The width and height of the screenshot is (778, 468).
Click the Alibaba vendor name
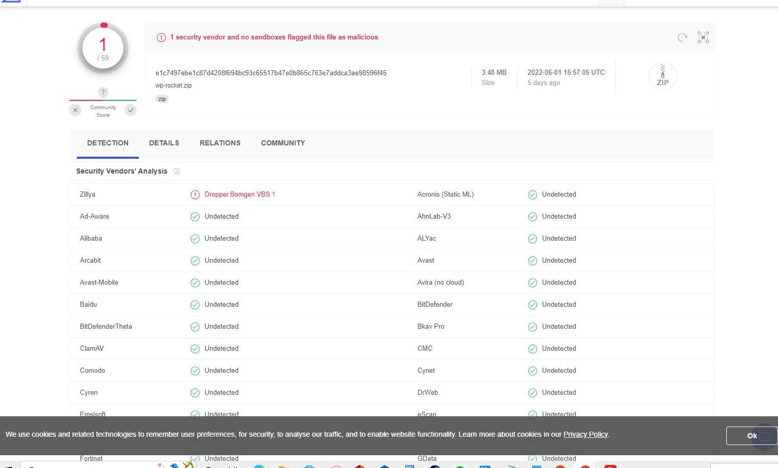tap(91, 239)
